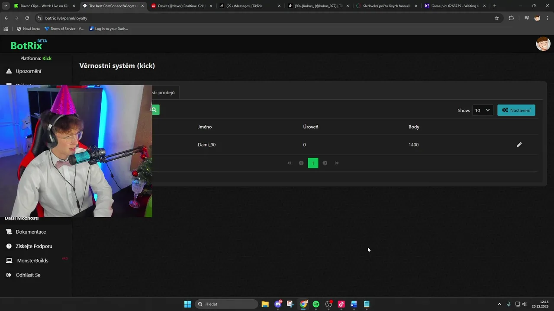Open a new browser tab
The width and height of the screenshot is (554, 311).
pos(495,6)
